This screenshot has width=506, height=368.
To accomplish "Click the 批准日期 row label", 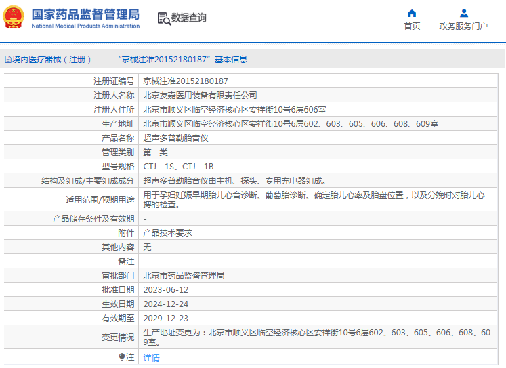I will pos(118,290).
